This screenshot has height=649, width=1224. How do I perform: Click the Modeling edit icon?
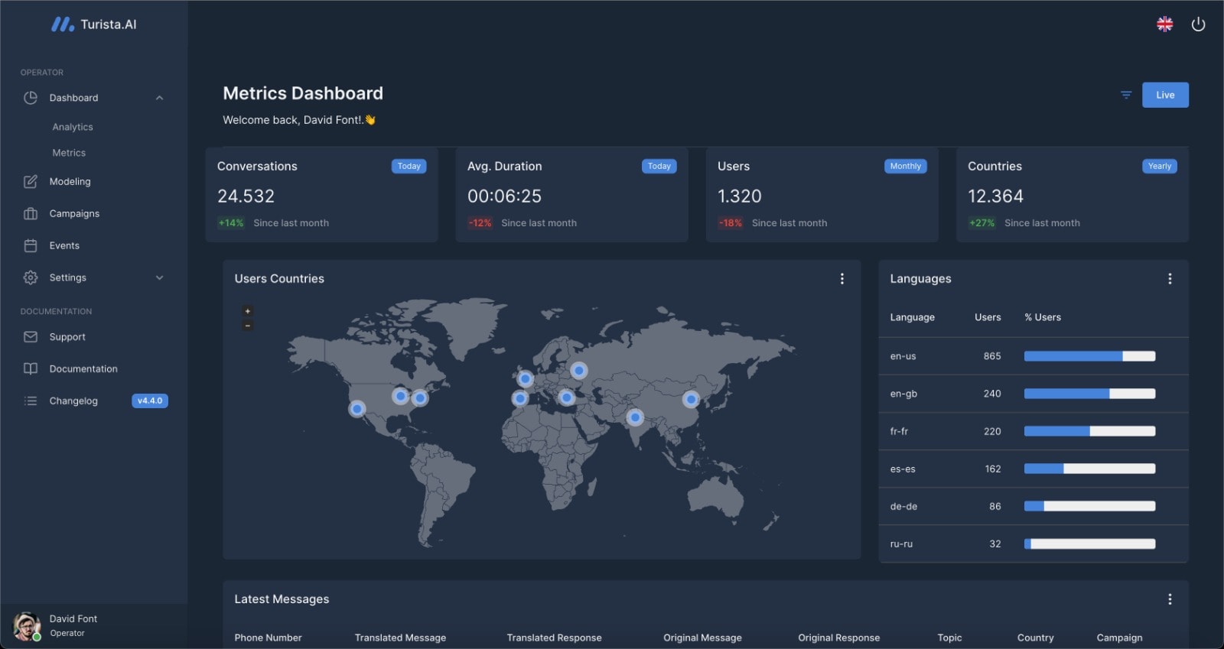[31, 181]
